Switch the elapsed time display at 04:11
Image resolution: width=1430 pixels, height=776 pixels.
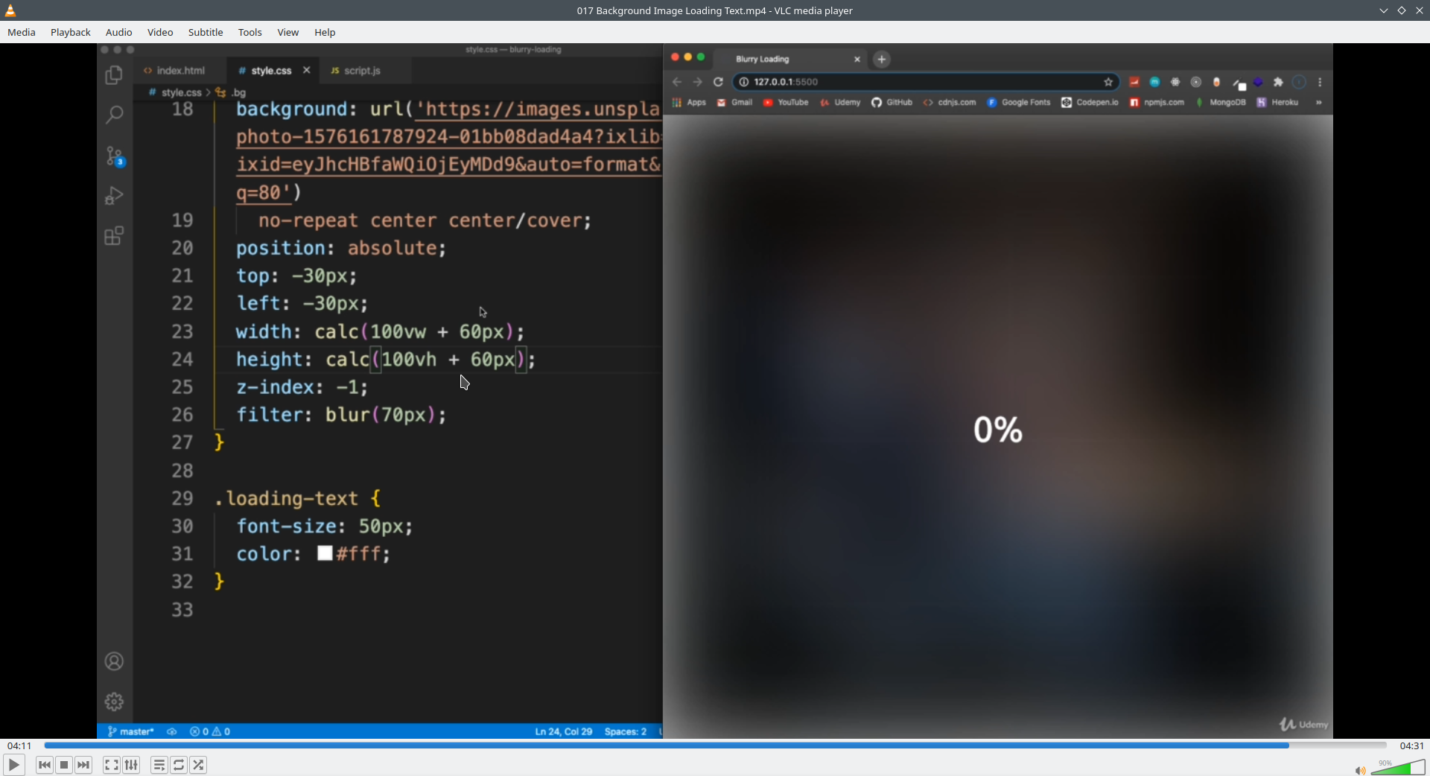[x=19, y=745]
